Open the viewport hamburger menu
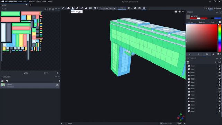Image resolution: width=222 pixels, height=125 pixels. [183, 12]
